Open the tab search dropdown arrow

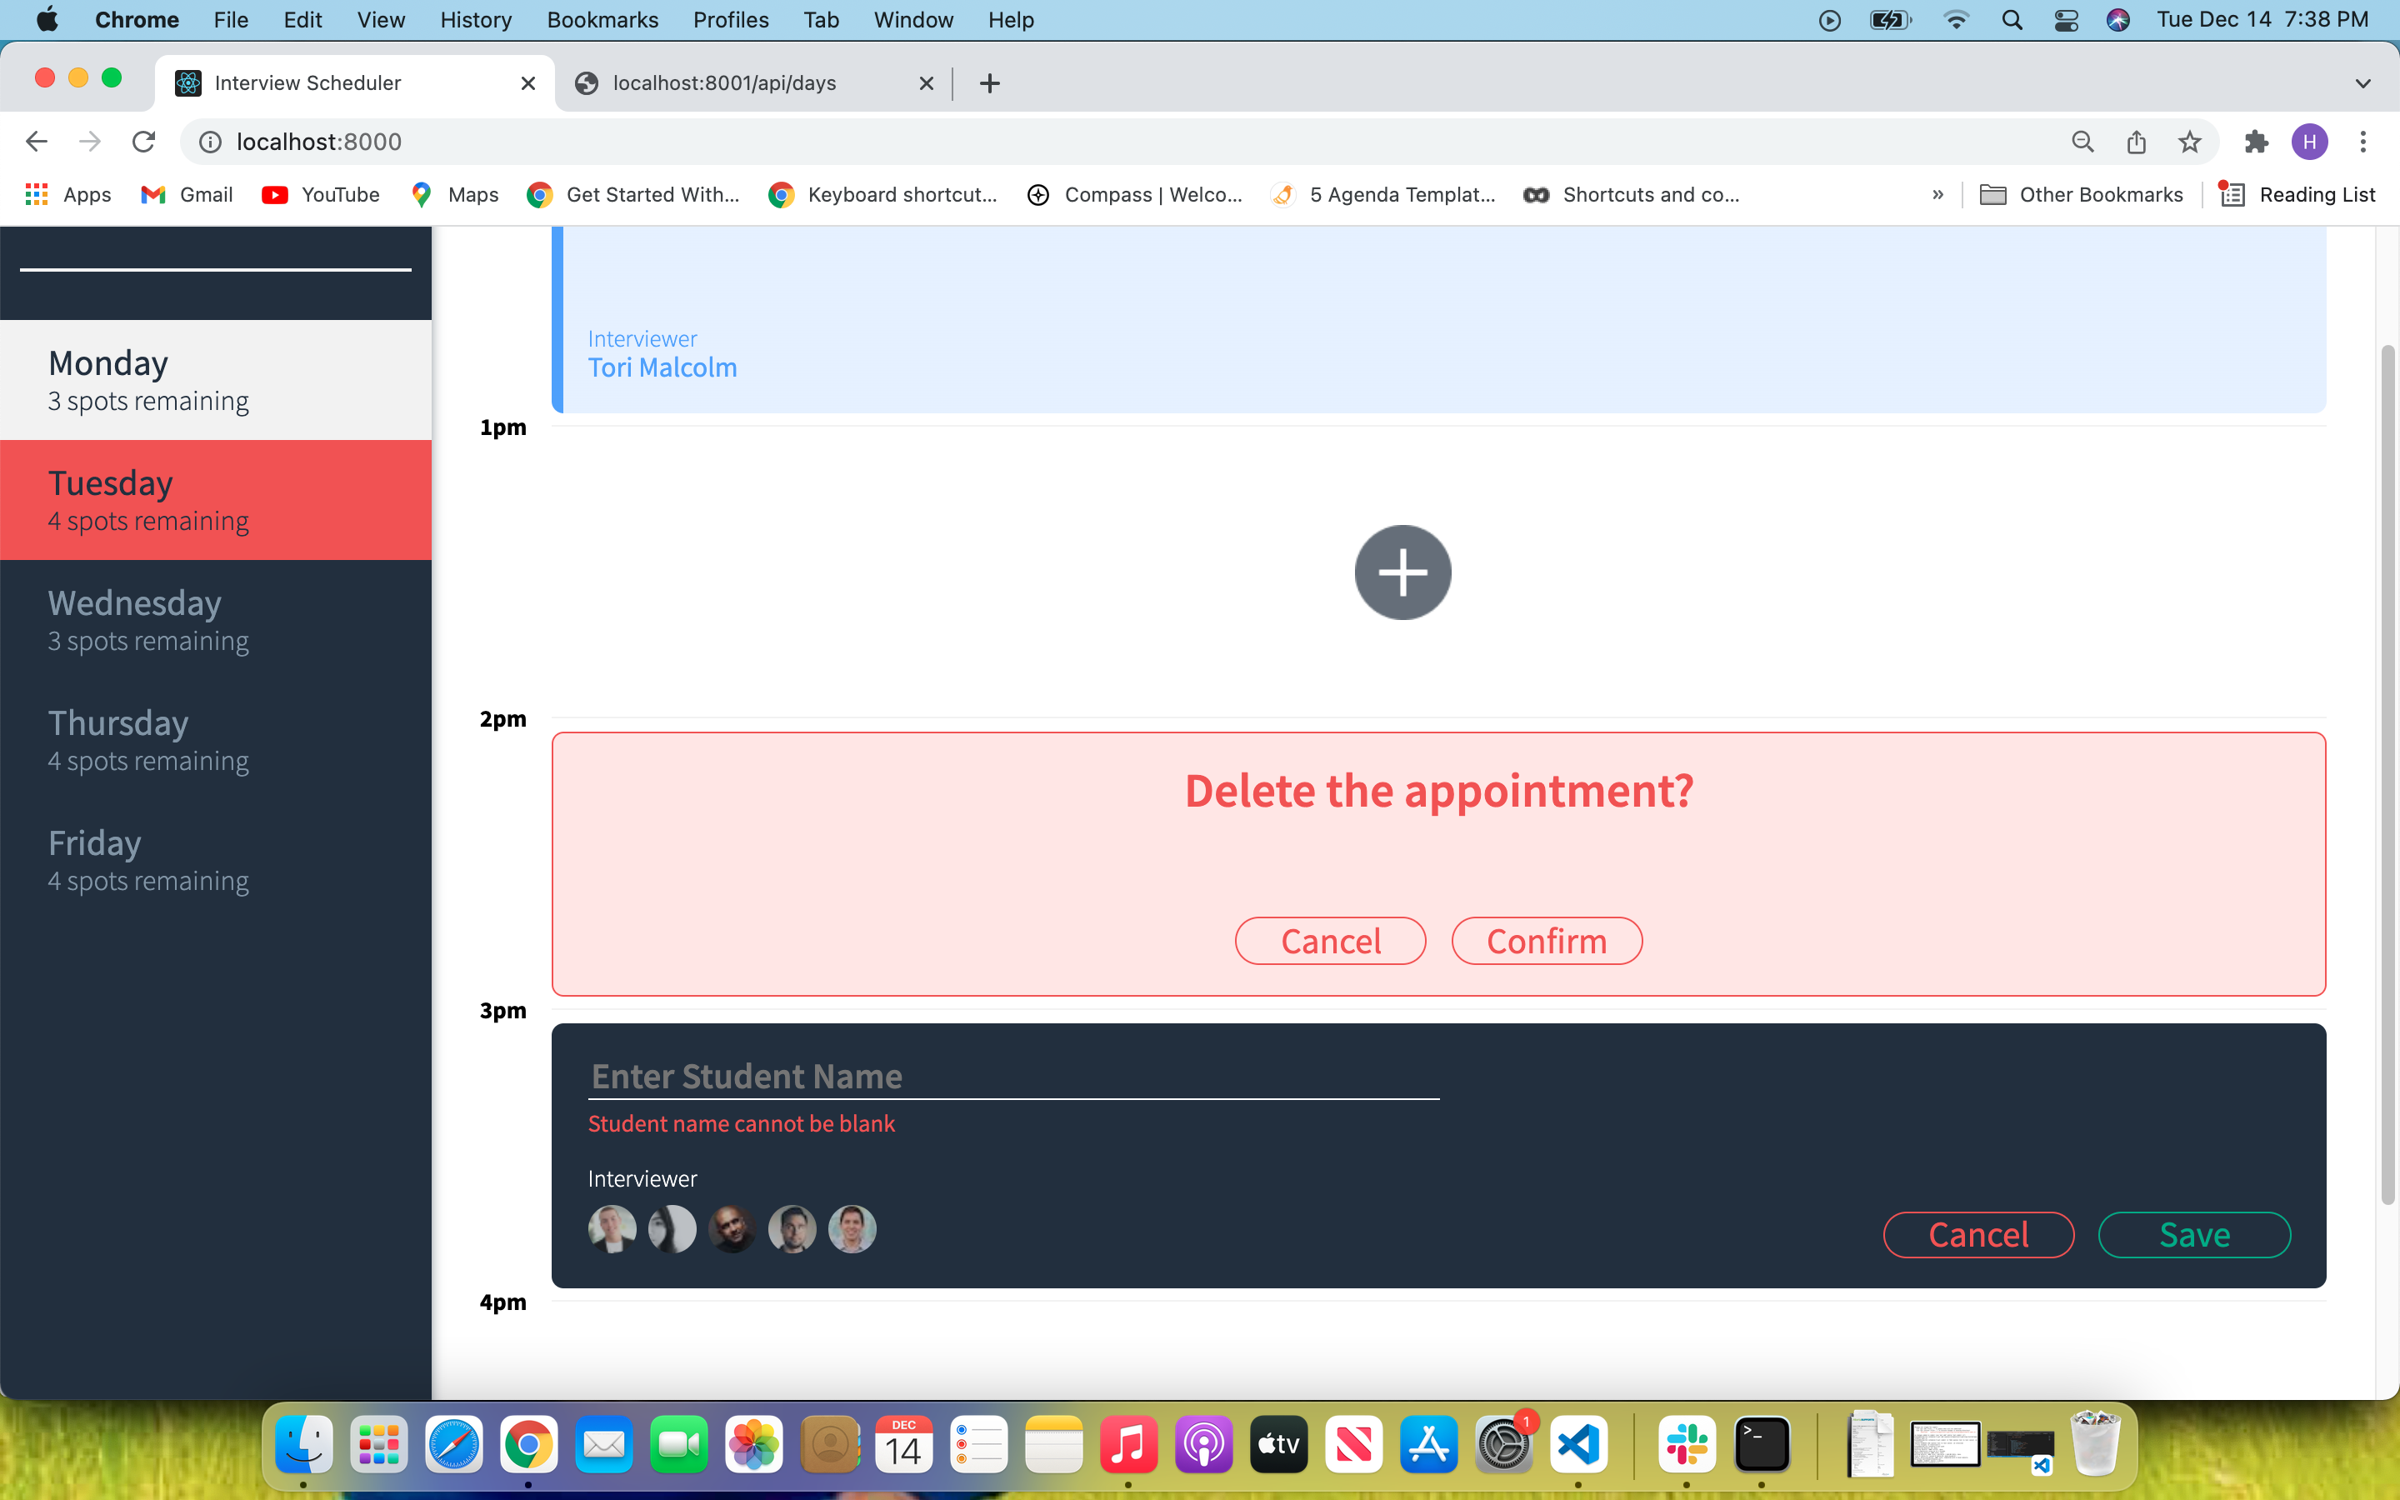click(2362, 82)
